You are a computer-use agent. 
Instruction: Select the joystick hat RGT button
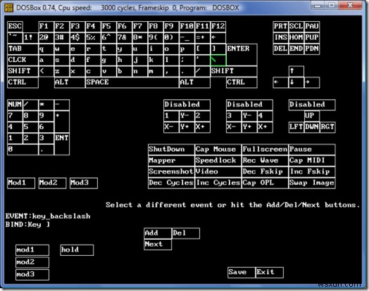click(x=327, y=127)
